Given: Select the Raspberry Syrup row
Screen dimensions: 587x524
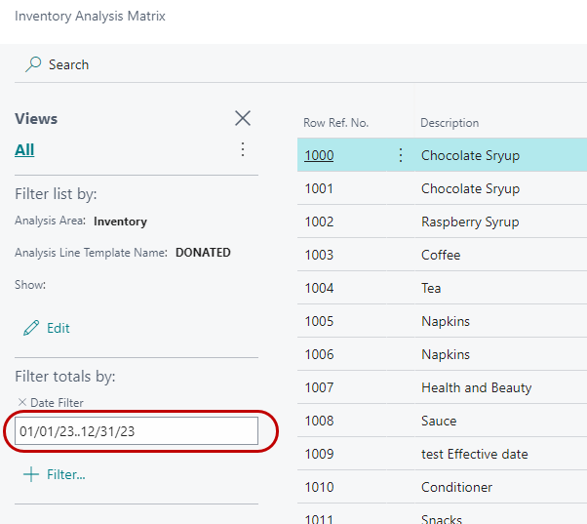Looking at the screenshot, I should click(470, 222).
